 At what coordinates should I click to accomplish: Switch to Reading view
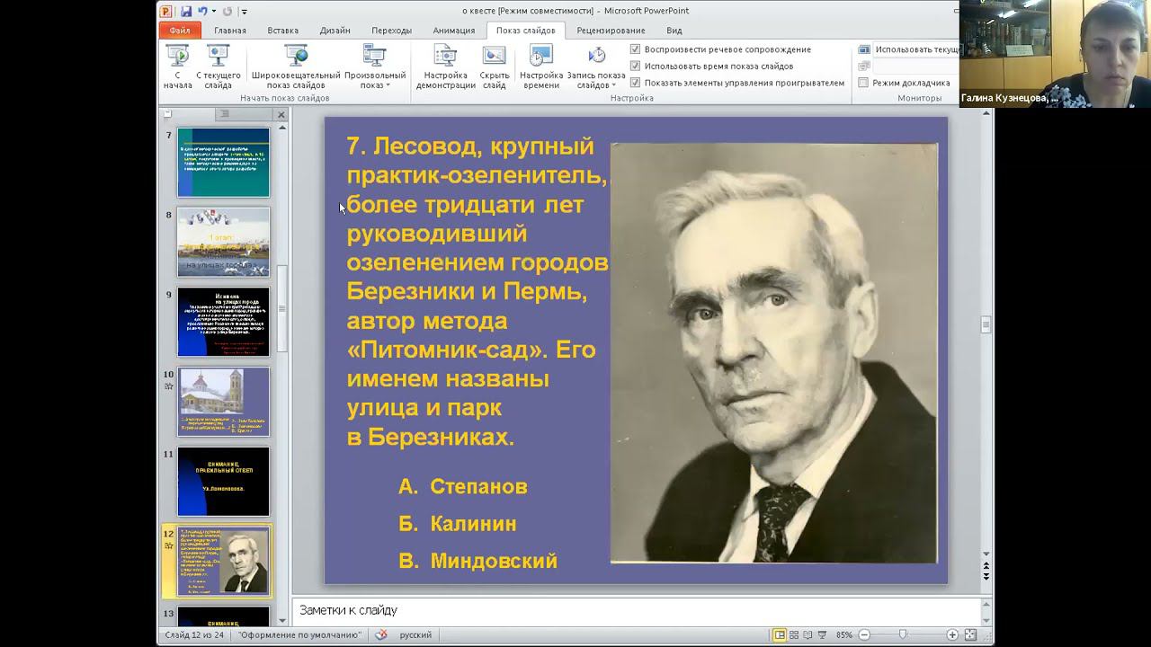pyautogui.click(x=807, y=635)
